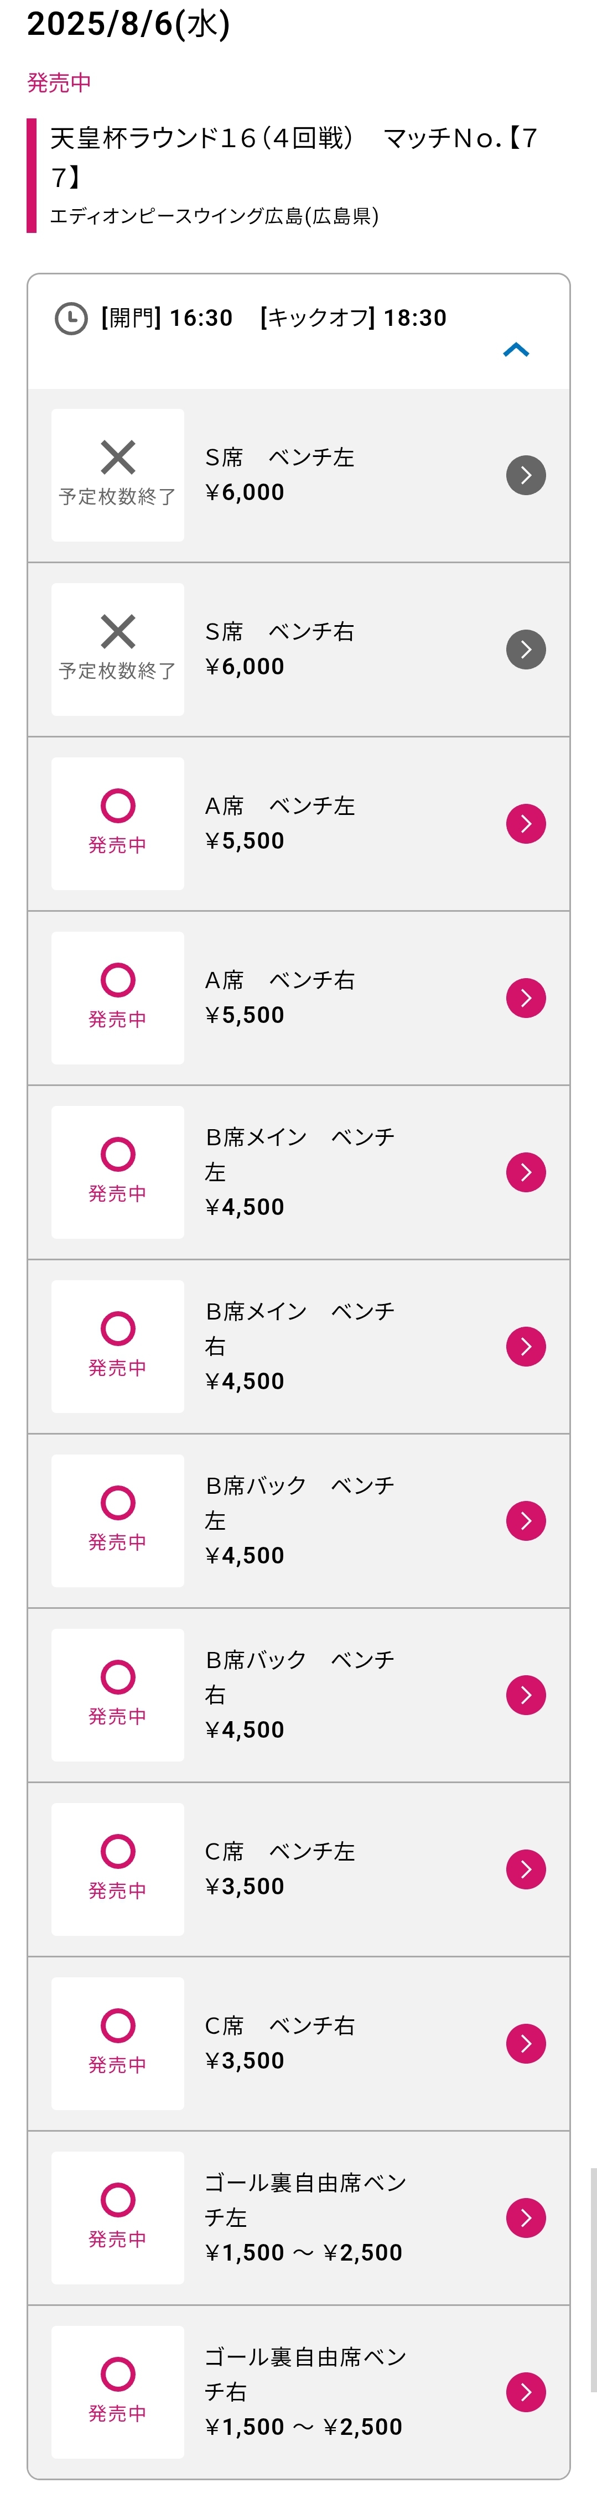
Task: Click the 天皇杯ラウンド16 match title
Action: point(293,157)
